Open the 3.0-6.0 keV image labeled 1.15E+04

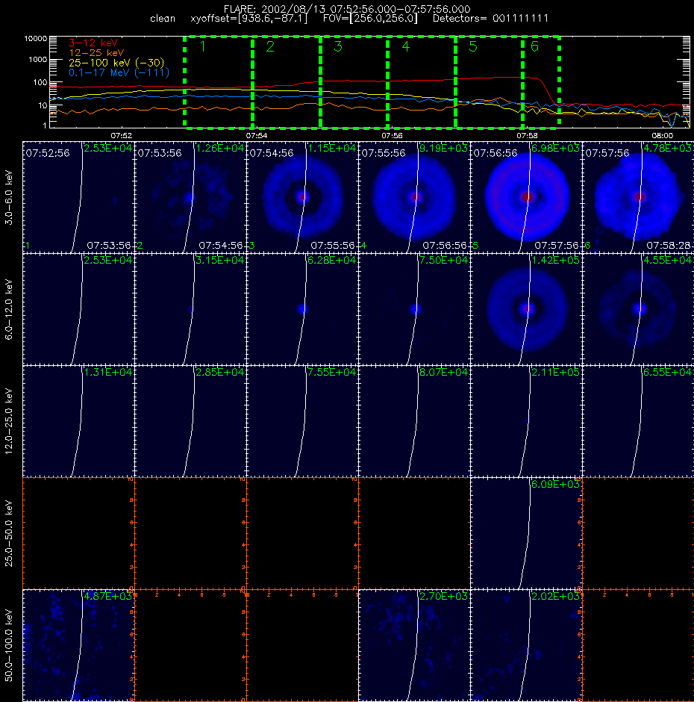pyautogui.click(x=302, y=197)
